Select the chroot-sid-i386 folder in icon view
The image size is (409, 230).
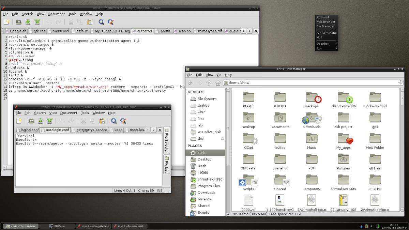click(343, 100)
